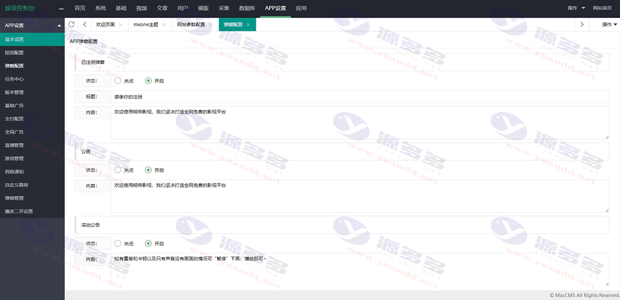This screenshot has height=300, width=620.
Task: Open 全局广告 in the sidebar
Action: pos(32,132)
